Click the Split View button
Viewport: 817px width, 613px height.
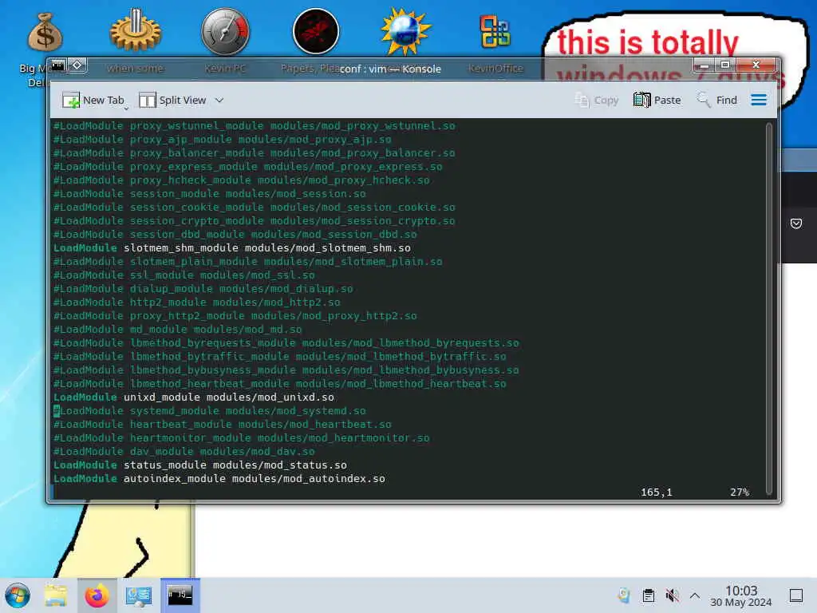172,100
